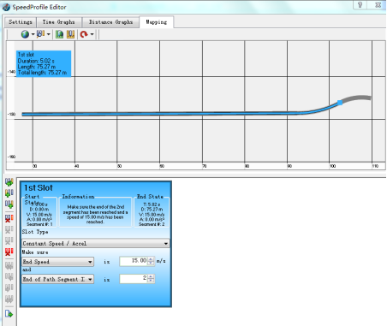Expand the red arrow dropdown
The height and width of the screenshot is (326, 387).
(92, 34)
